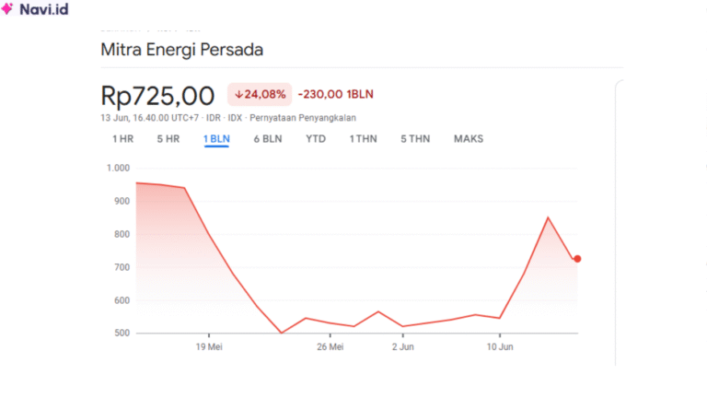Select the 1 HR time range tab
The width and height of the screenshot is (707, 398).
pos(122,139)
